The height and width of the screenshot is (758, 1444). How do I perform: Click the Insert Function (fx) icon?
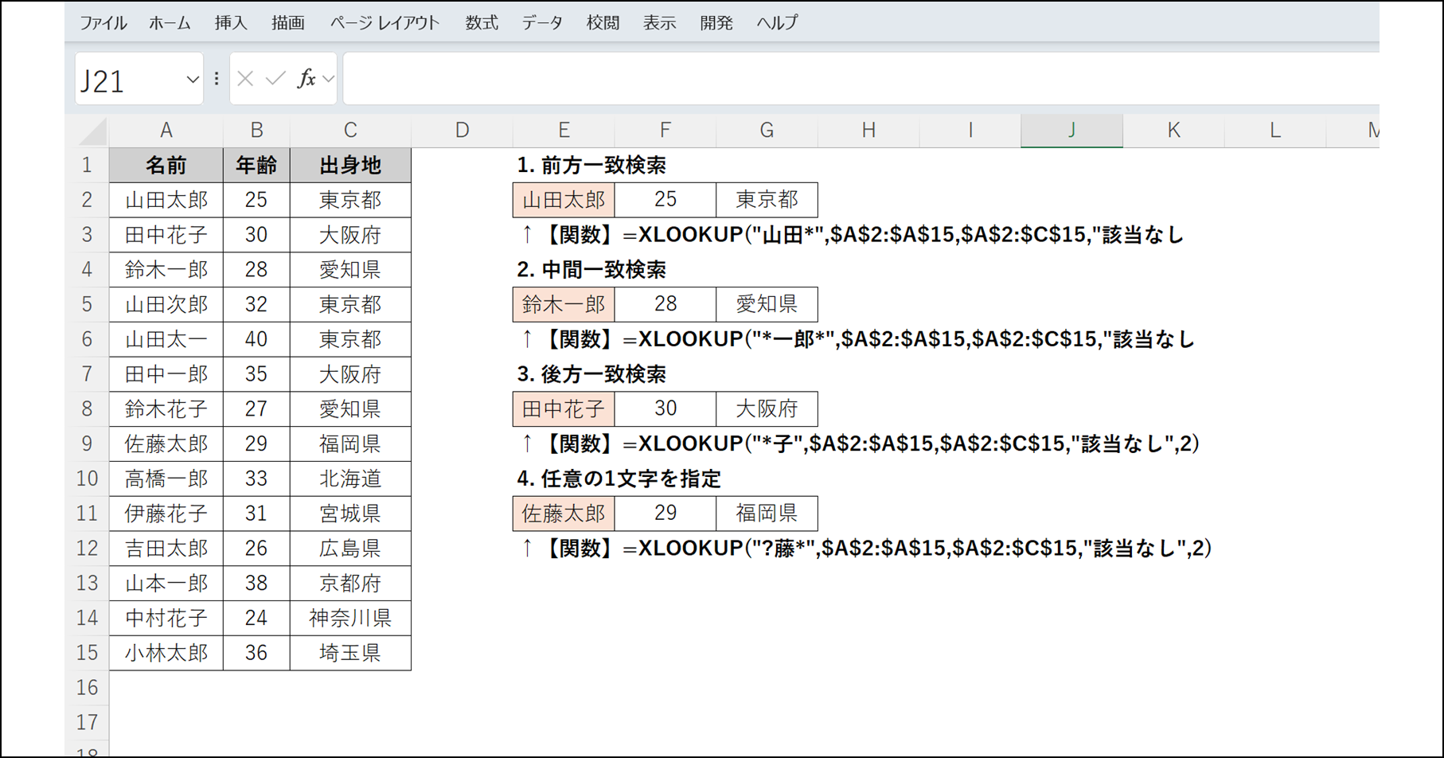[307, 78]
